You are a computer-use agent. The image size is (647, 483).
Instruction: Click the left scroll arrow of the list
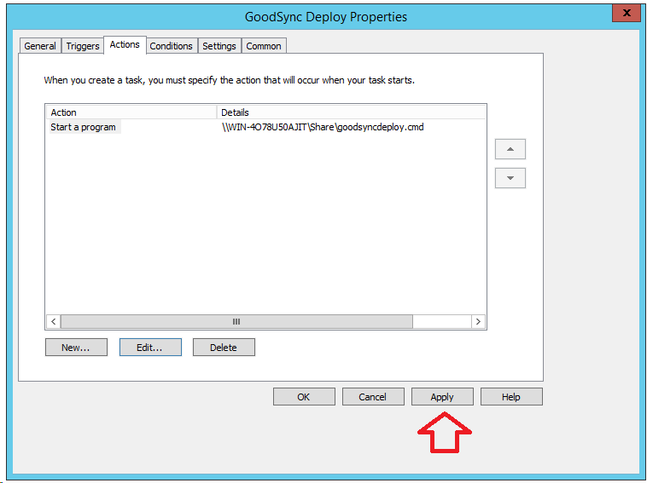pos(53,321)
